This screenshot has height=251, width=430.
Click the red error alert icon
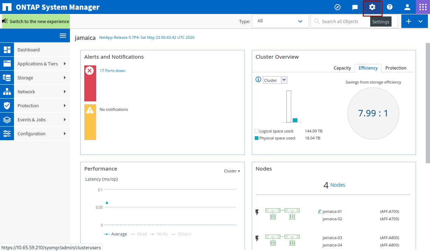[x=90, y=71]
